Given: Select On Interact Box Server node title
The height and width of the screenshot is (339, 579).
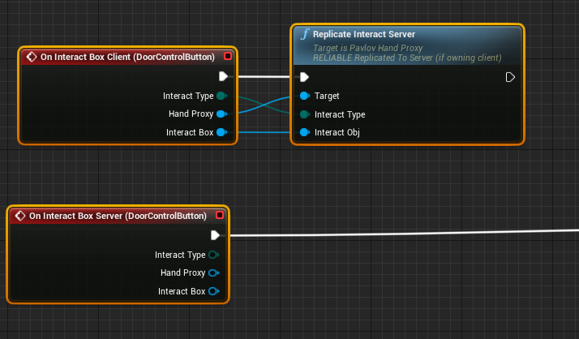Looking at the screenshot, I should pos(118,216).
